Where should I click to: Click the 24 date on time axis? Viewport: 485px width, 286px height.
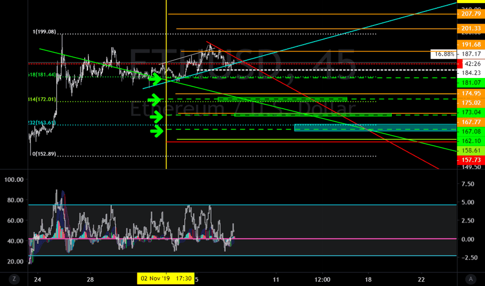(x=37, y=280)
